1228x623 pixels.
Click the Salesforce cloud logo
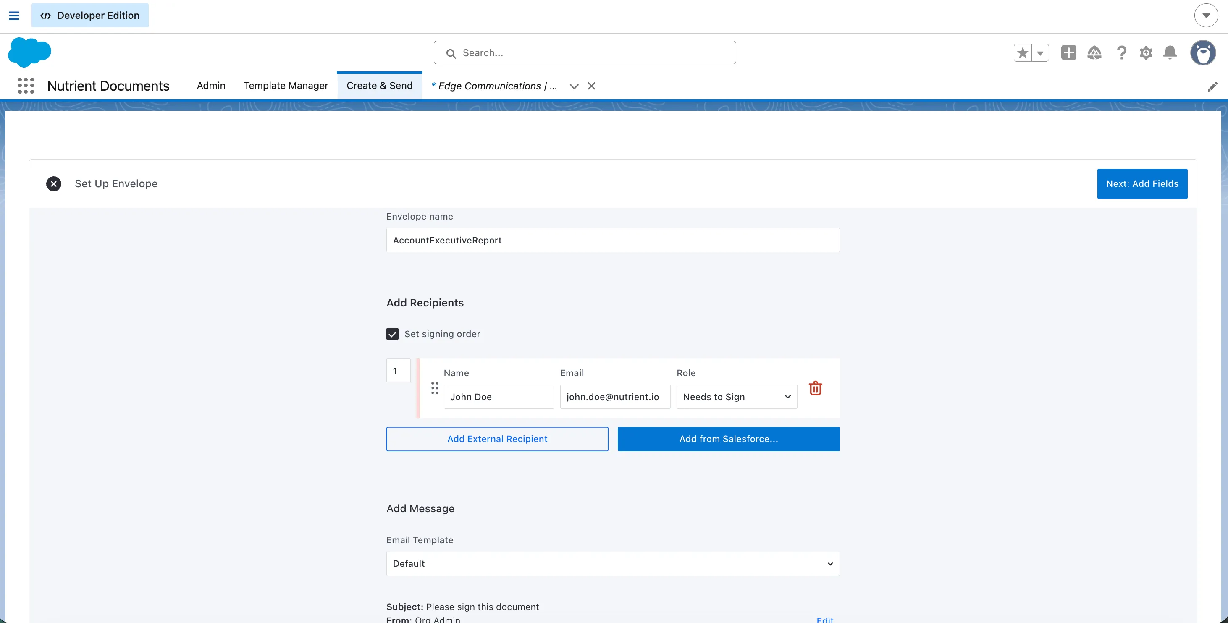29,52
